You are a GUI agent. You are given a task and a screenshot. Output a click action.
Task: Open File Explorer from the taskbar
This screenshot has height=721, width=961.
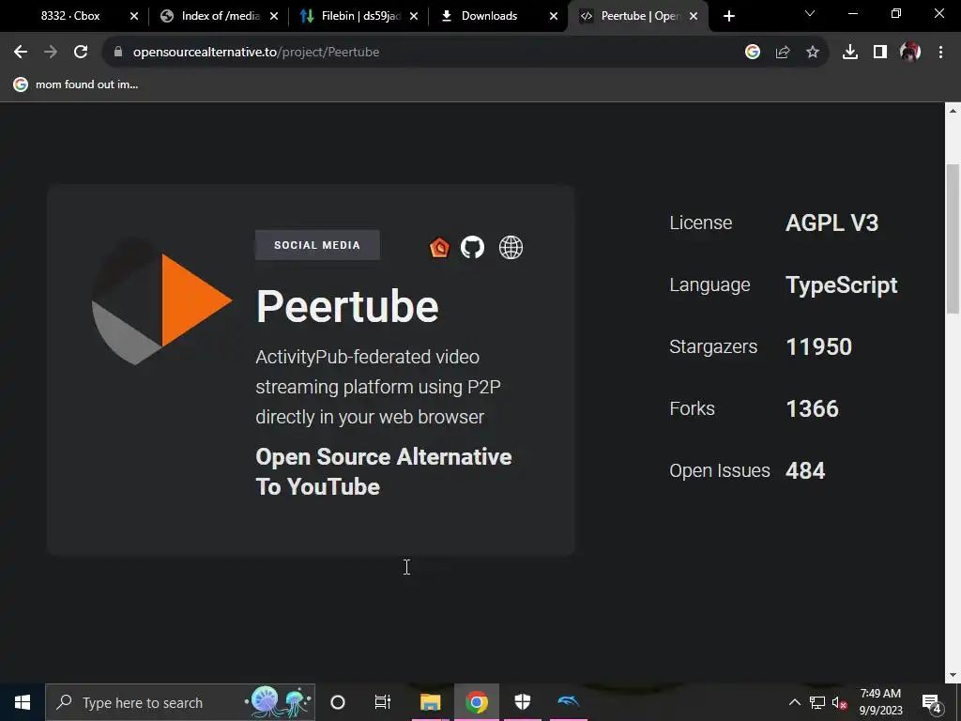tap(430, 702)
